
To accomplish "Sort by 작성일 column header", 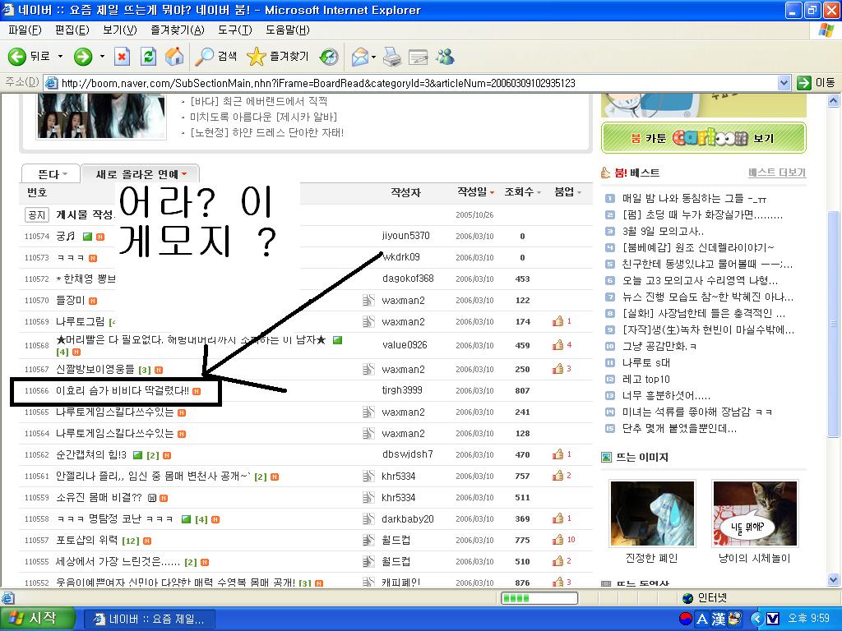I will click(475, 192).
